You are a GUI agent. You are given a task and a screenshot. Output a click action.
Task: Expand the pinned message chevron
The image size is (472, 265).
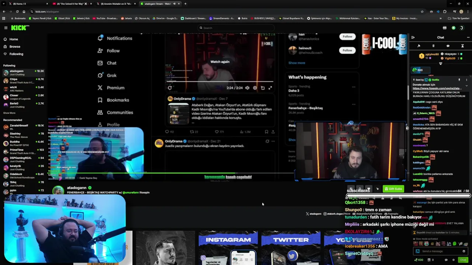(x=466, y=86)
